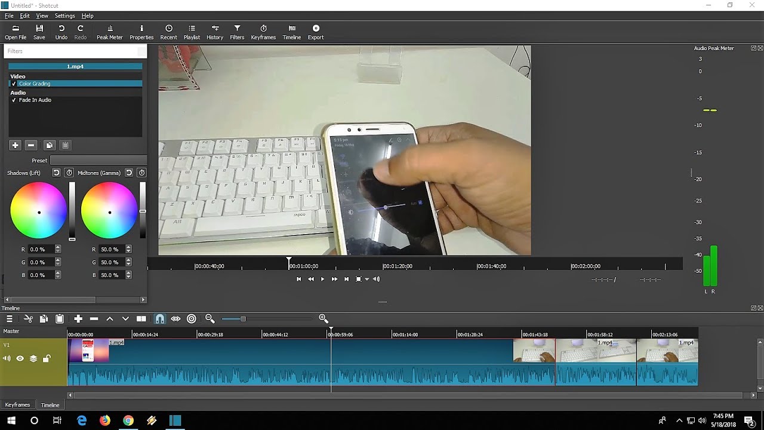Toggle keyframes for Midtones (Gamma)
The height and width of the screenshot is (430, 764).
click(141, 173)
